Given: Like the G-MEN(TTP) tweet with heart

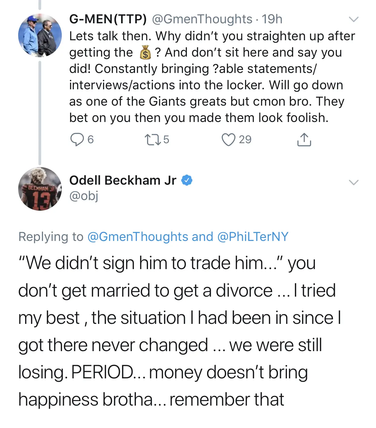Looking at the screenshot, I should pyautogui.click(x=228, y=140).
